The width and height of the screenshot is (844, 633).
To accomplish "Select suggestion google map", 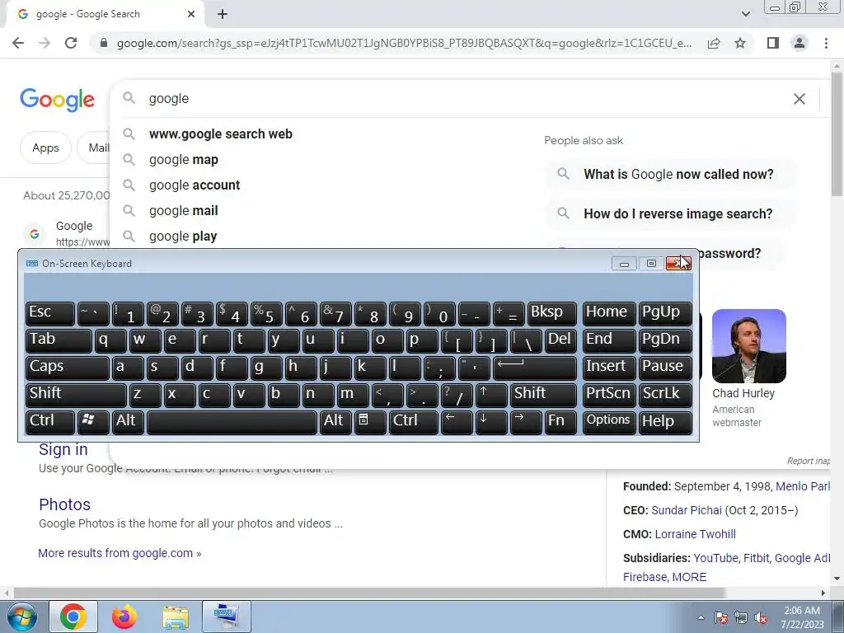I will click(184, 160).
